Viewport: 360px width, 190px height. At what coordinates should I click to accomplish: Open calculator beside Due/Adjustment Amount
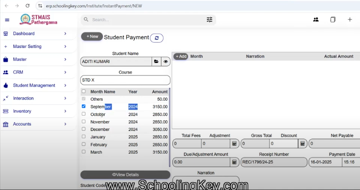234,162
